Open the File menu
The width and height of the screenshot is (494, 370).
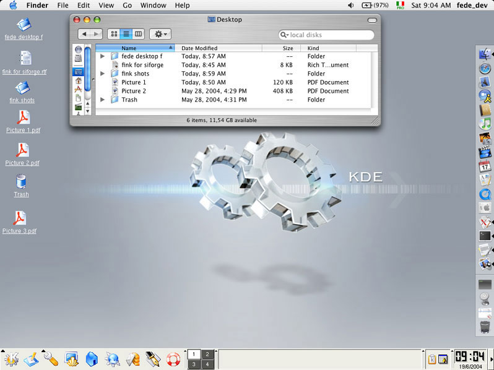63,6
